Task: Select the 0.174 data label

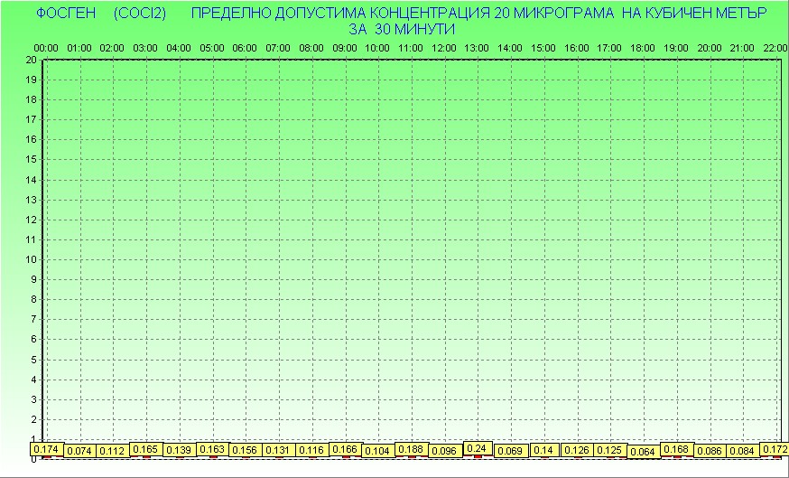Action: coord(46,449)
